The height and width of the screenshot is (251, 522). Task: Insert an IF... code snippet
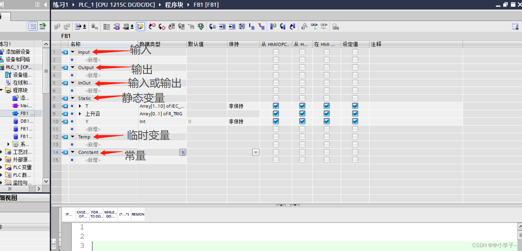[69, 214]
